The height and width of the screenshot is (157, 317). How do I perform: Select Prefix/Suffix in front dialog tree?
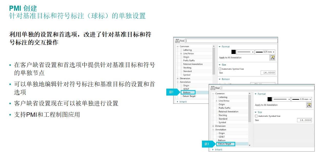224,108
